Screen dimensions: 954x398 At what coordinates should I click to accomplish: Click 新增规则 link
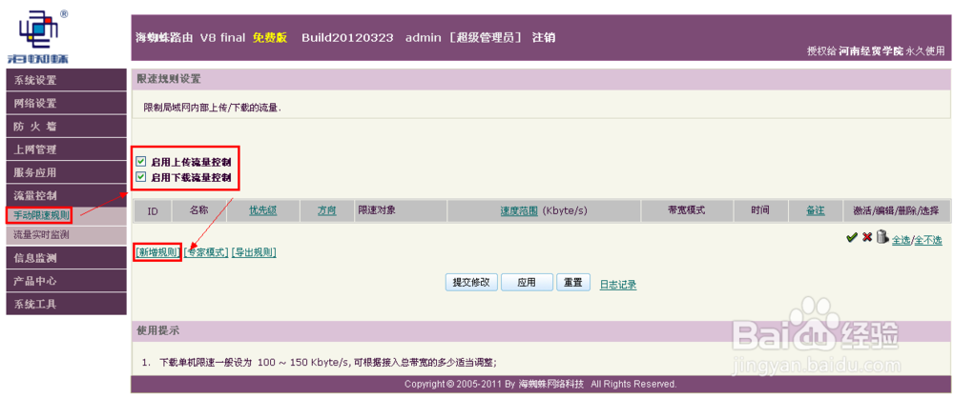(x=157, y=252)
